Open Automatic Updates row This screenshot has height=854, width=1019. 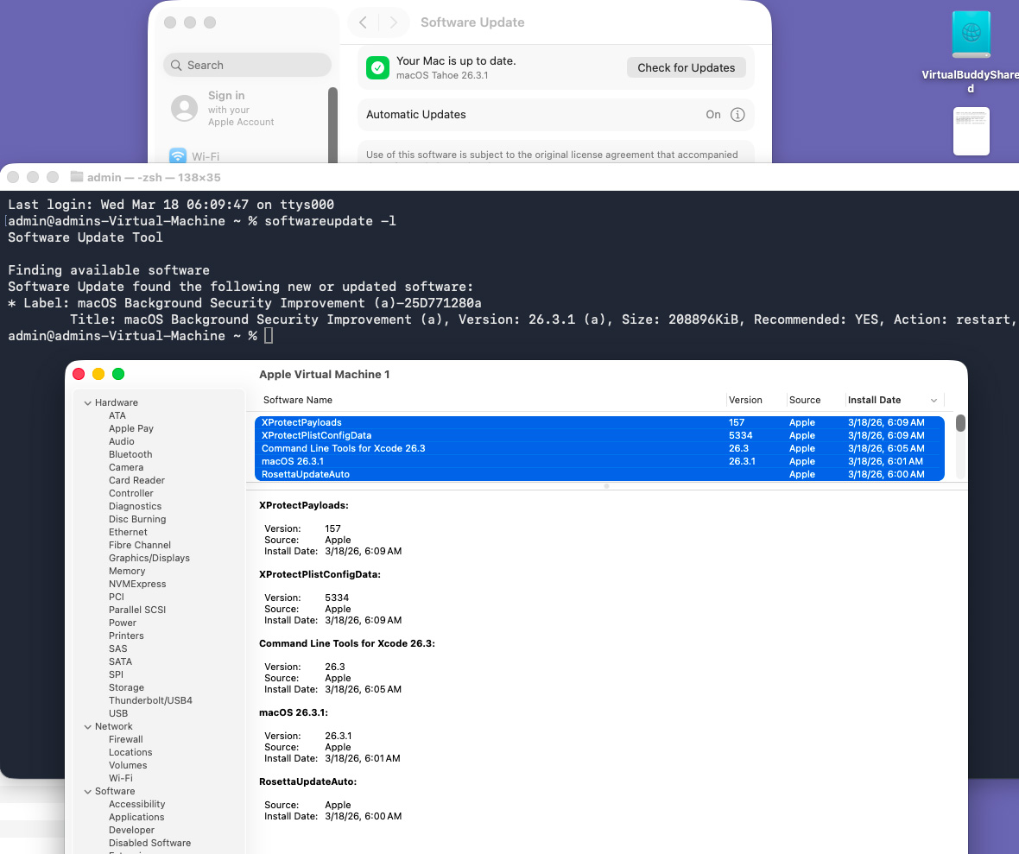click(555, 114)
